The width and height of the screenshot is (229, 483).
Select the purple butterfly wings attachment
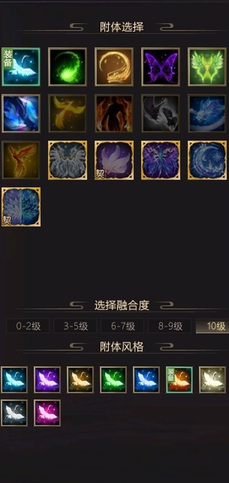(x=161, y=67)
